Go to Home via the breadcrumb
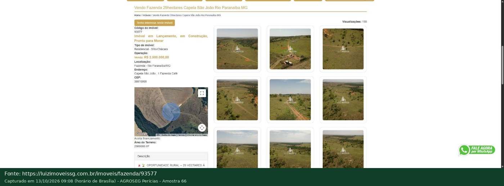 tap(138, 15)
